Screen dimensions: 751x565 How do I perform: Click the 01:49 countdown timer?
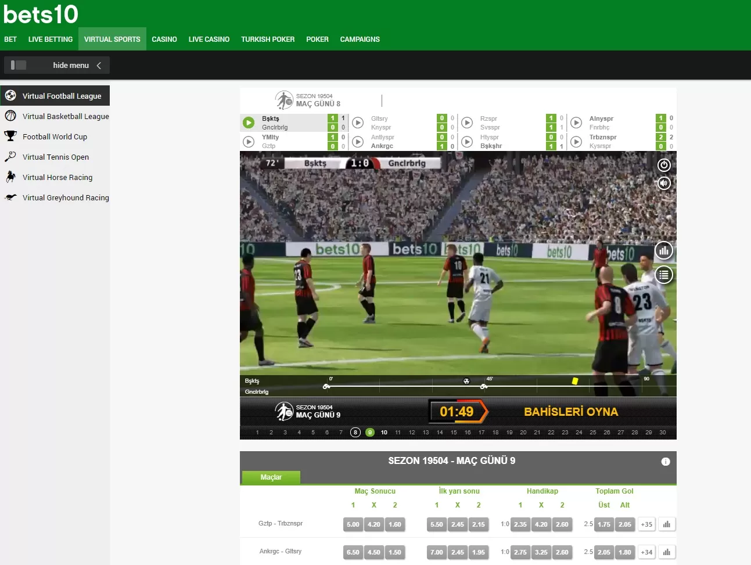[x=457, y=412]
